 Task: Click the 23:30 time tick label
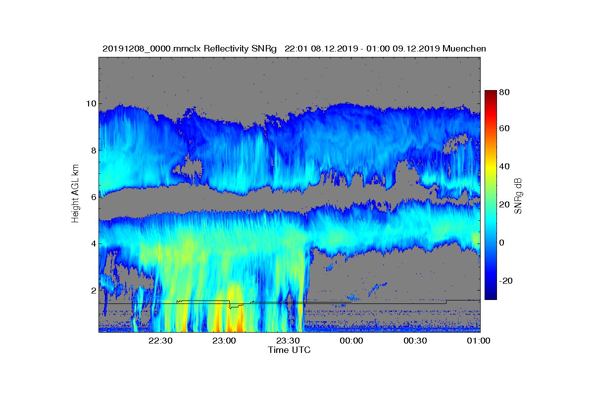[x=288, y=341]
